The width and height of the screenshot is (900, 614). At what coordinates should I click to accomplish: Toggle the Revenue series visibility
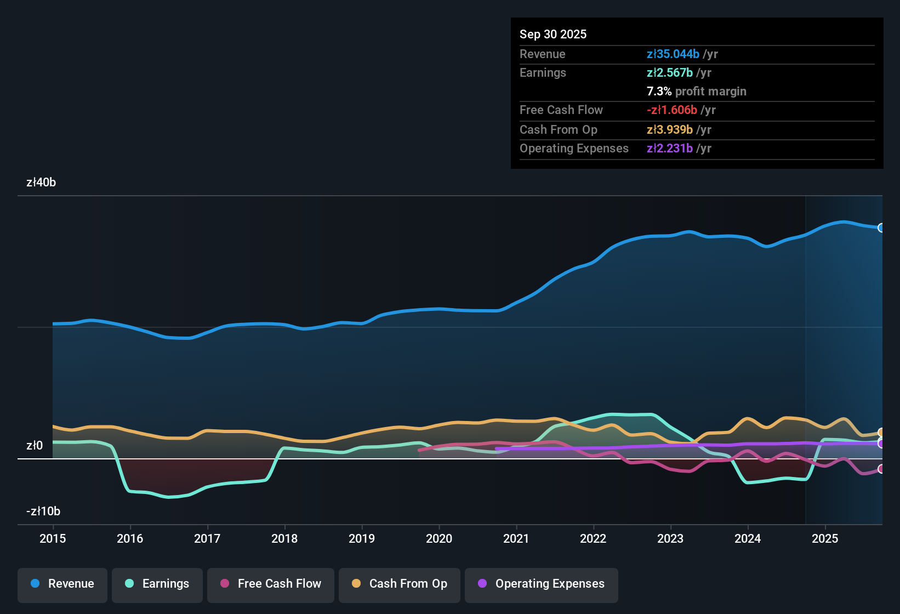tap(62, 584)
